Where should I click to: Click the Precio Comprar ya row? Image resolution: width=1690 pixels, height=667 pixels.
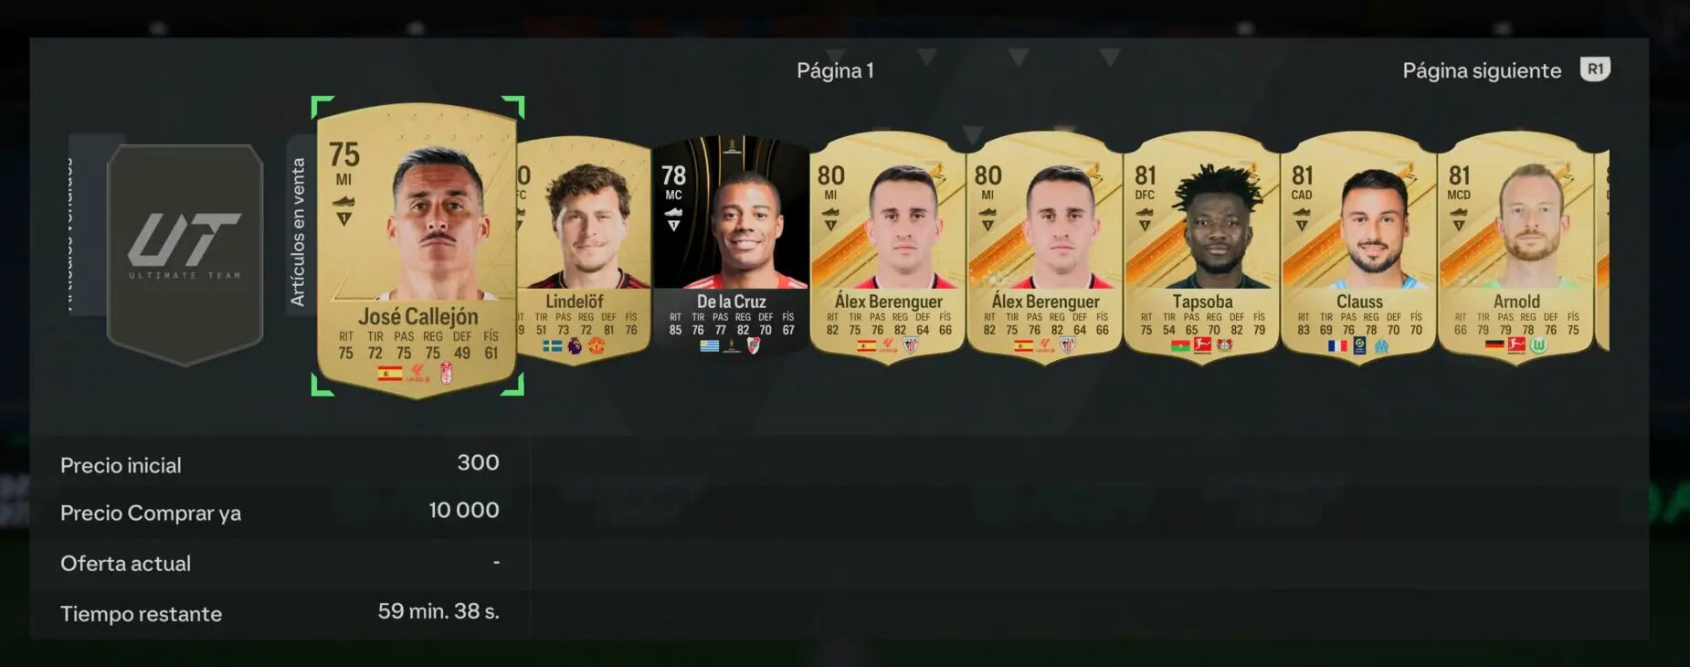point(280,512)
